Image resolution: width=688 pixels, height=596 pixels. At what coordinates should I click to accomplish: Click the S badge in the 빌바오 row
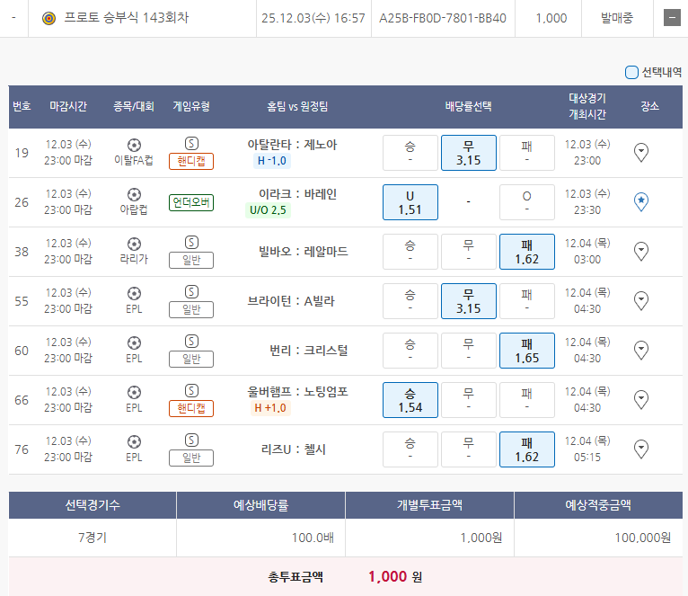190,243
